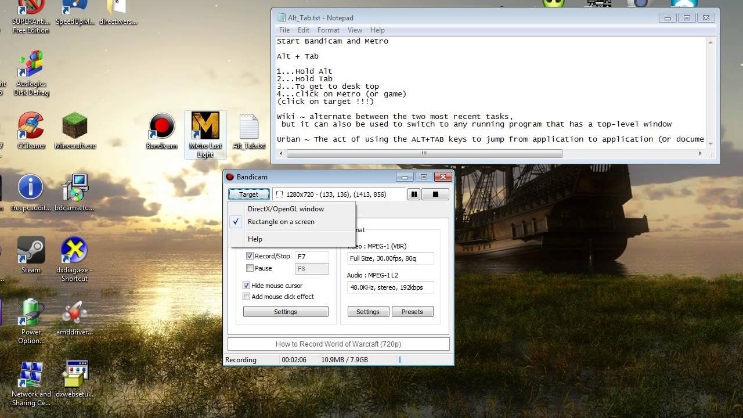Click the 00:02:06 elapsed time in status bar

294,360
